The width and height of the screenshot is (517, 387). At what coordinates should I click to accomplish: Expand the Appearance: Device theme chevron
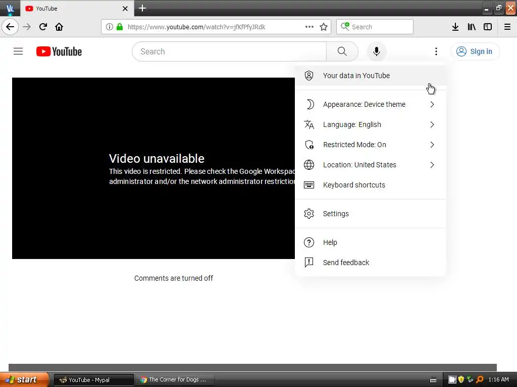pos(432,104)
